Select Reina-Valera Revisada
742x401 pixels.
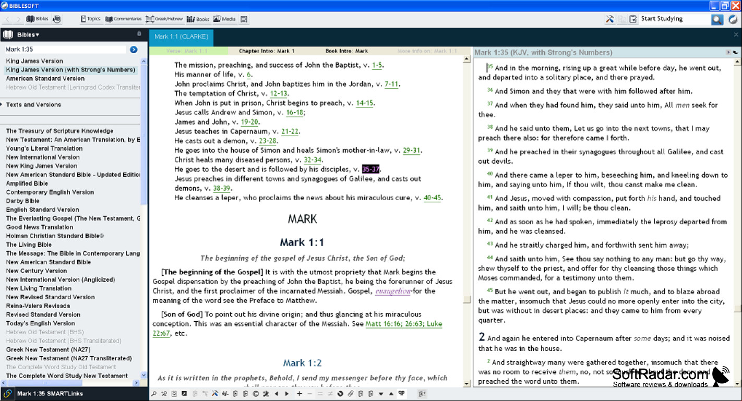[x=38, y=306]
